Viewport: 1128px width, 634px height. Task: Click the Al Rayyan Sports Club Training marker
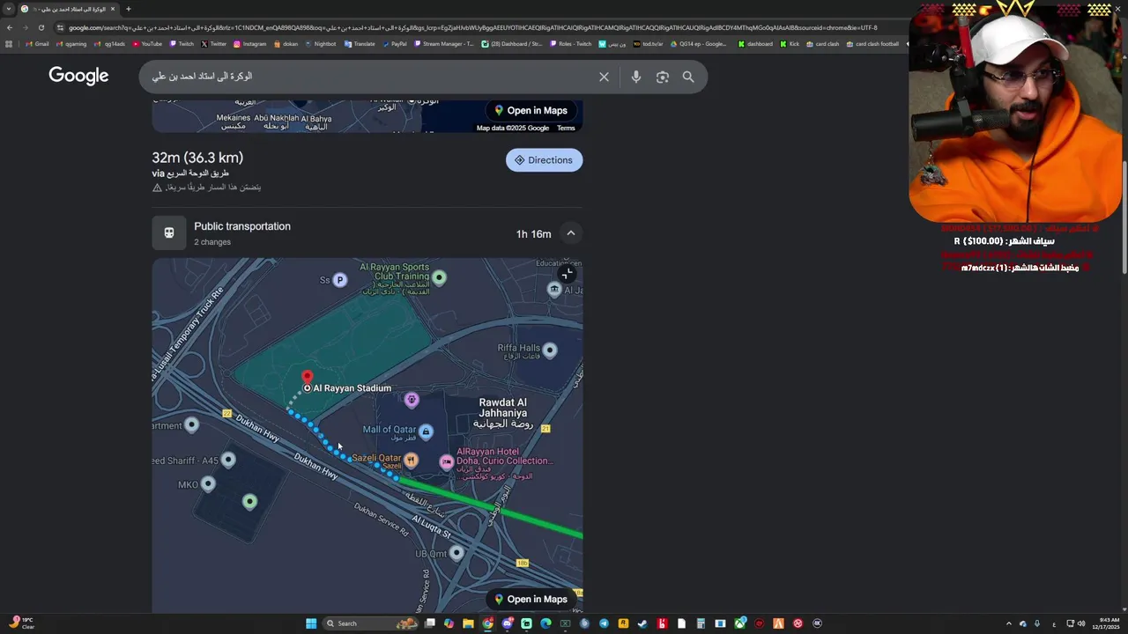(x=439, y=278)
